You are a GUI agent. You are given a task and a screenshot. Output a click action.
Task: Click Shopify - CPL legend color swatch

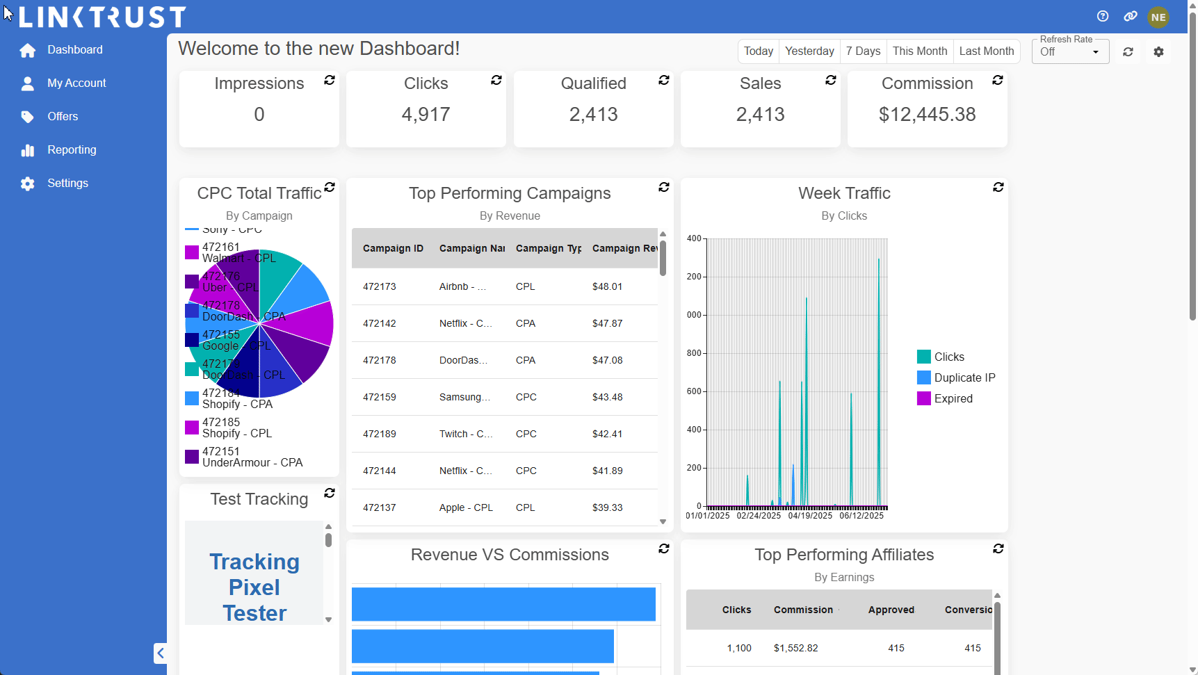(192, 428)
